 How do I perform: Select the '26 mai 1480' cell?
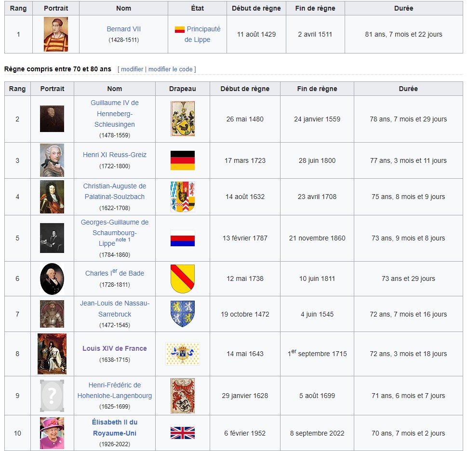tap(245, 119)
